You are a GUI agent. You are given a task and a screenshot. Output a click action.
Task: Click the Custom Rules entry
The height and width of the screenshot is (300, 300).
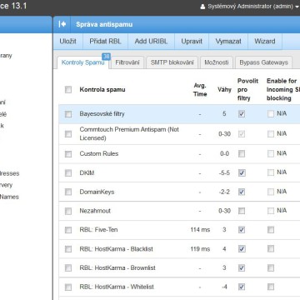(99, 153)
